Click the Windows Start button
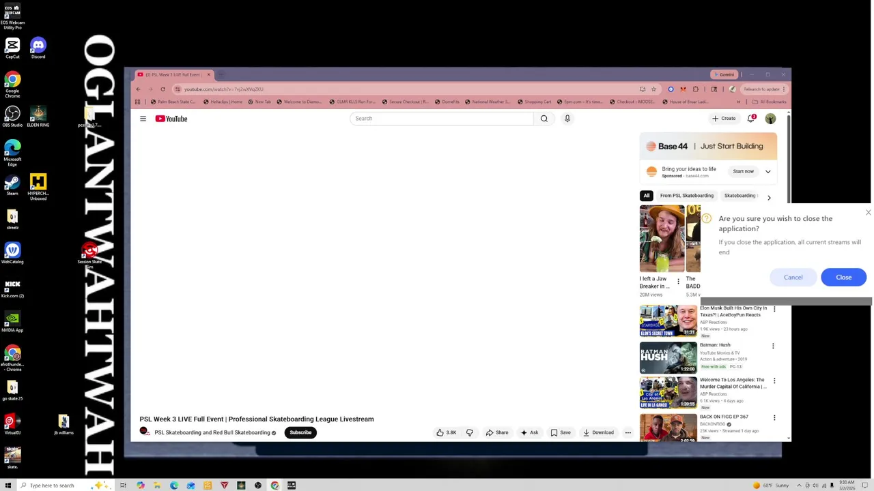 [x=8, y=486]
